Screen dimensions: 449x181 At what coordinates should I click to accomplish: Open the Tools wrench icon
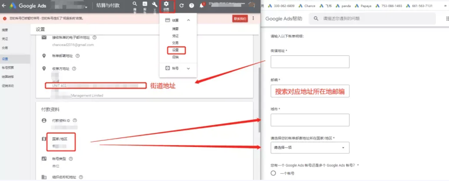coord(154,5)
